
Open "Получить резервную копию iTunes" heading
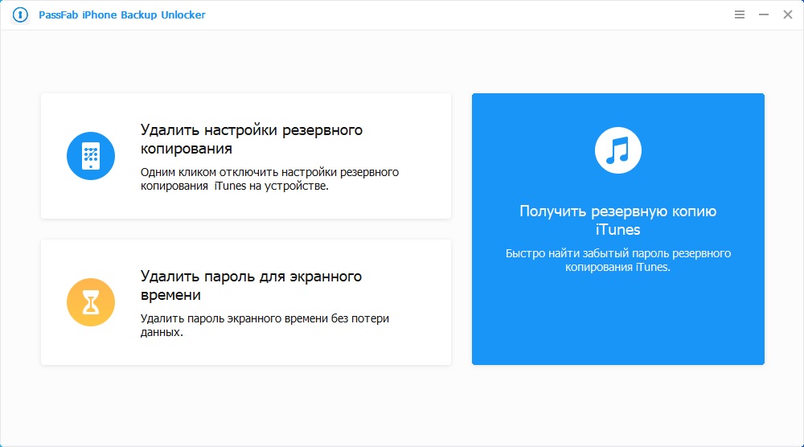click(x=617, y=220)
